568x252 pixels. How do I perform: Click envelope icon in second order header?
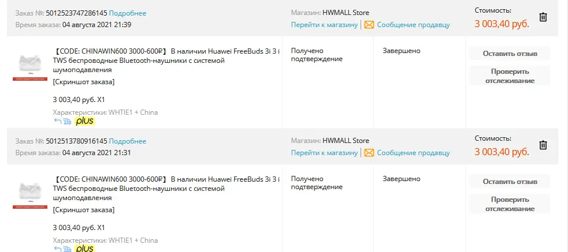click(369, 153)
